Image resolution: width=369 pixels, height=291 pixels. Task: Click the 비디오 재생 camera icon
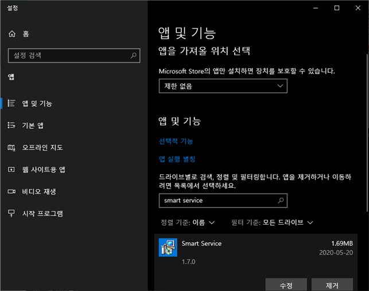point(11,191)
